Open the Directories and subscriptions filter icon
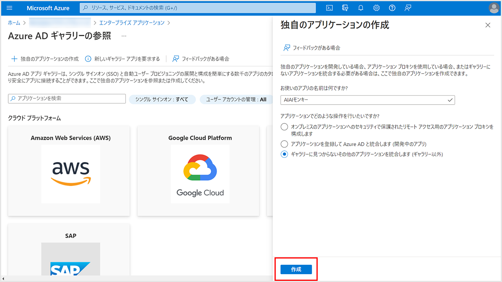The height and width of the screenshot is (282, 502). tap(345, 8)
